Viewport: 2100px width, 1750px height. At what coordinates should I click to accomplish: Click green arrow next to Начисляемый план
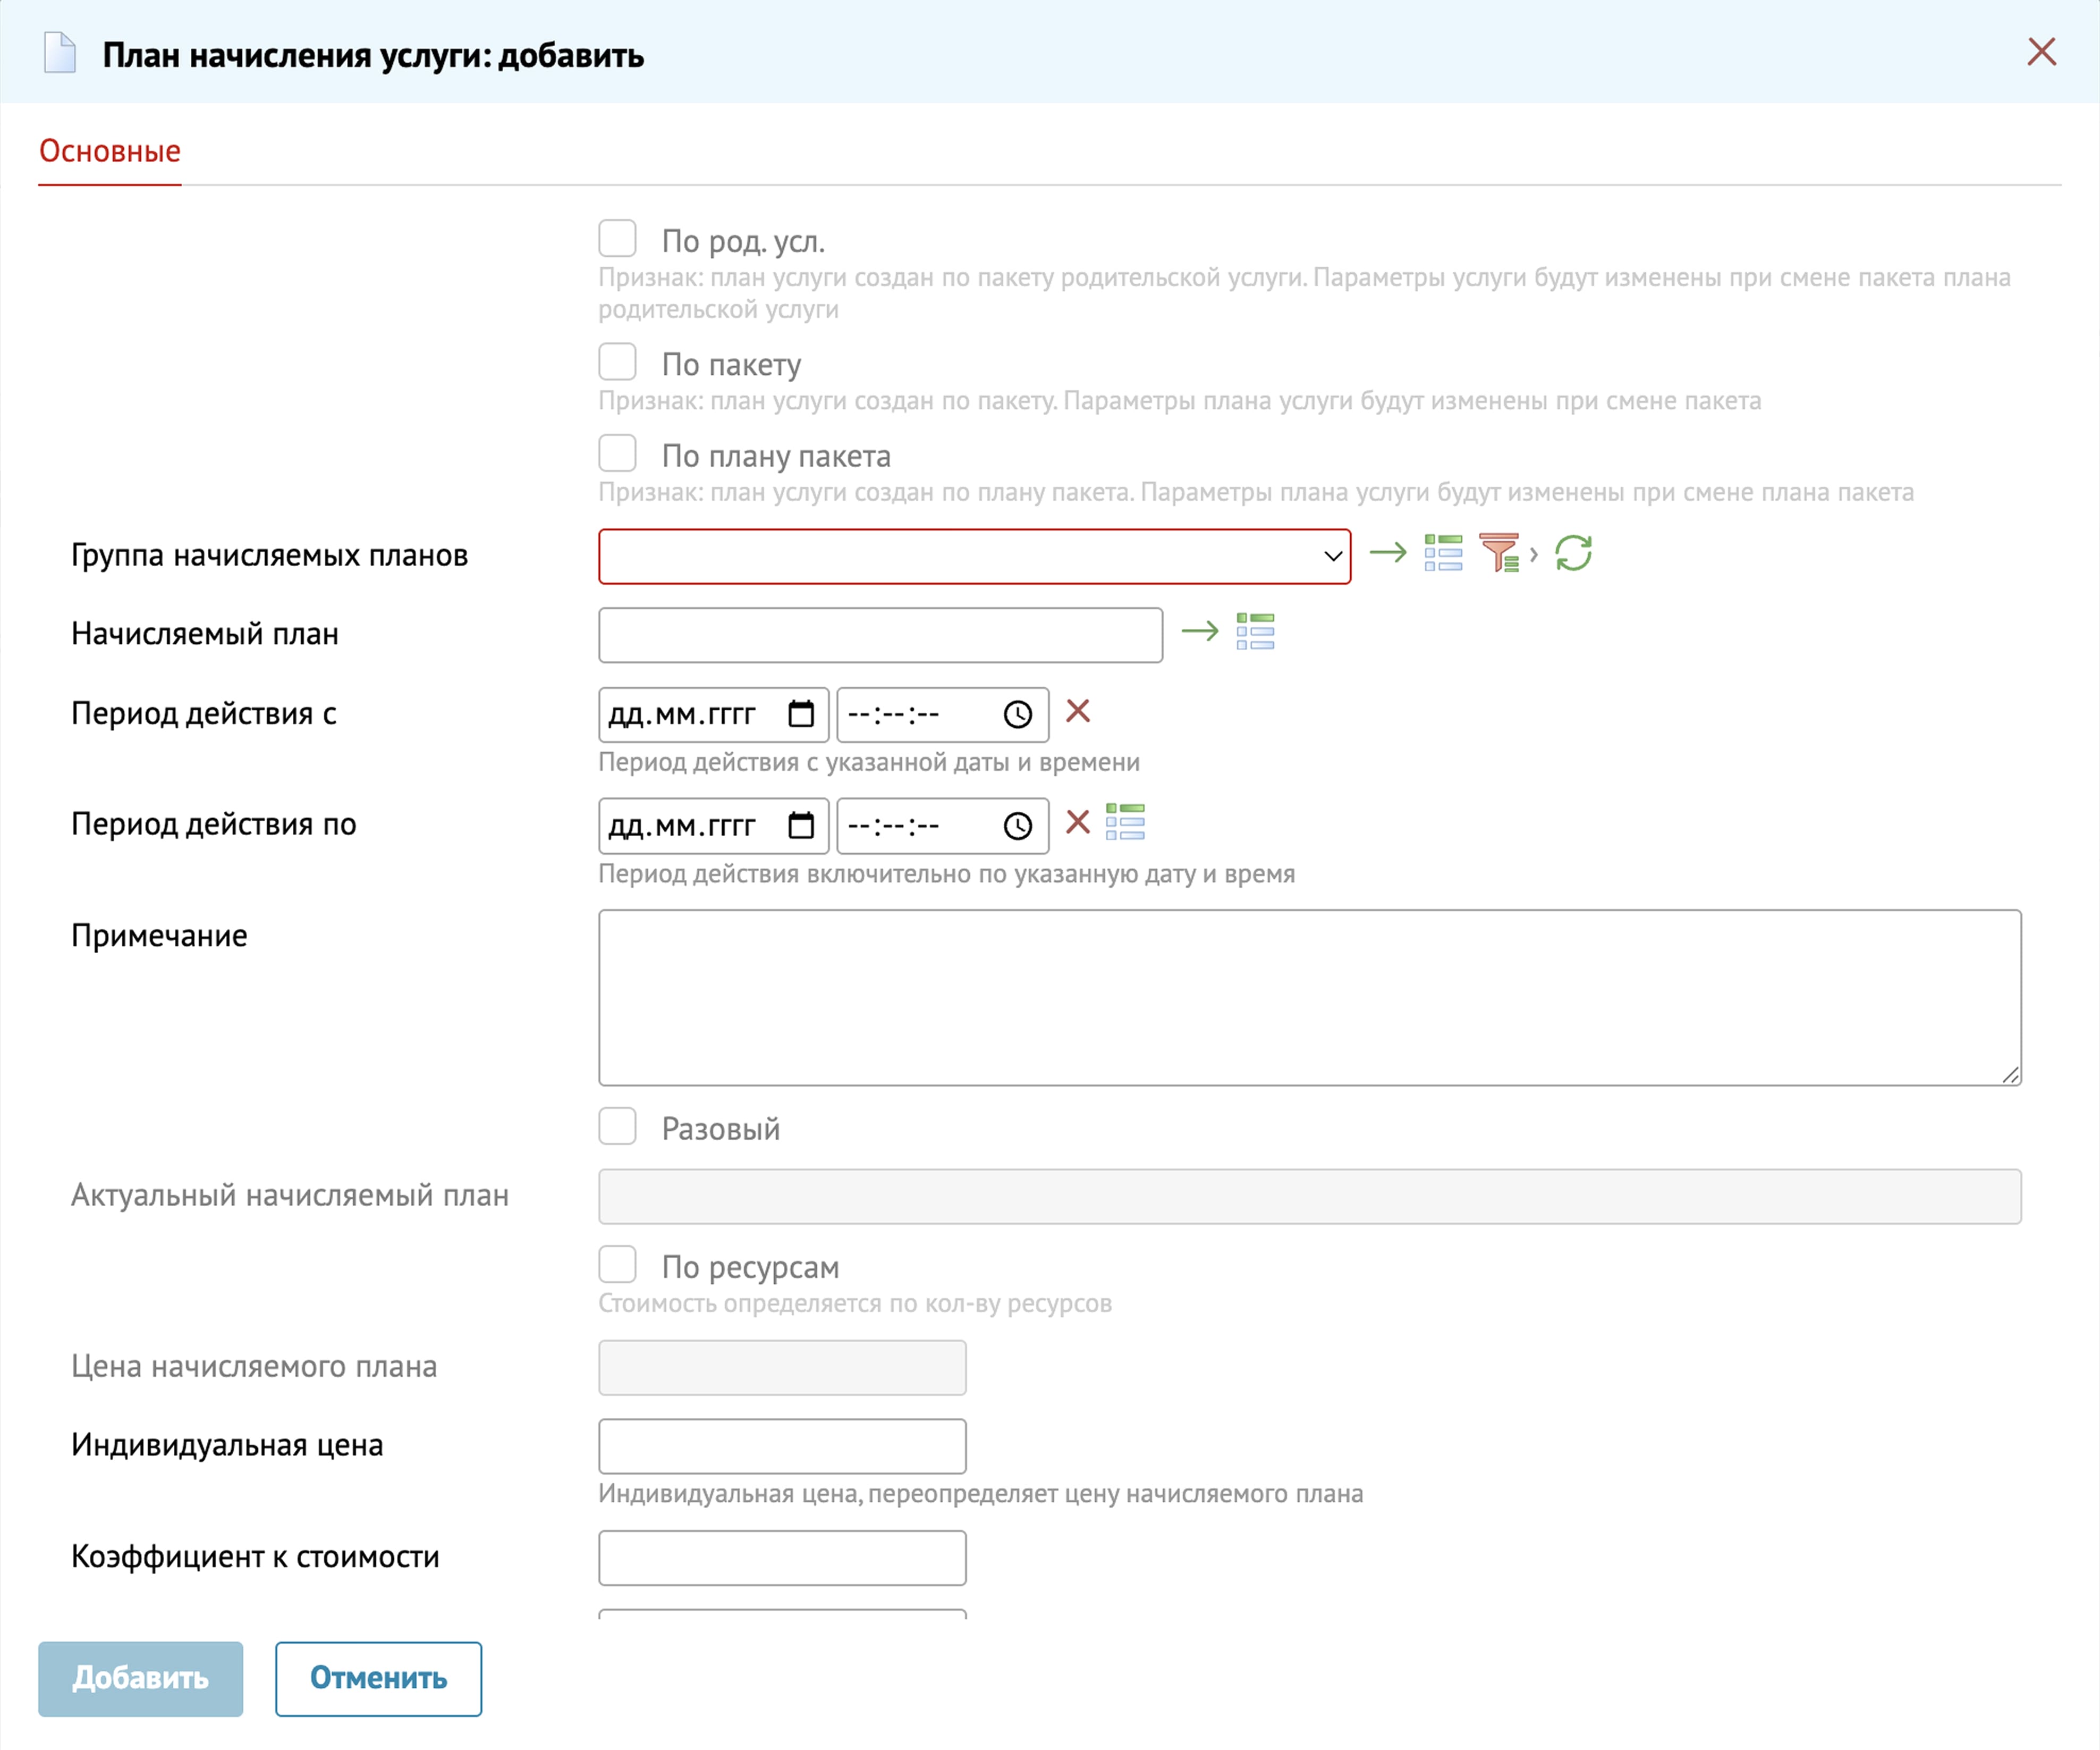coord(1199,632)
